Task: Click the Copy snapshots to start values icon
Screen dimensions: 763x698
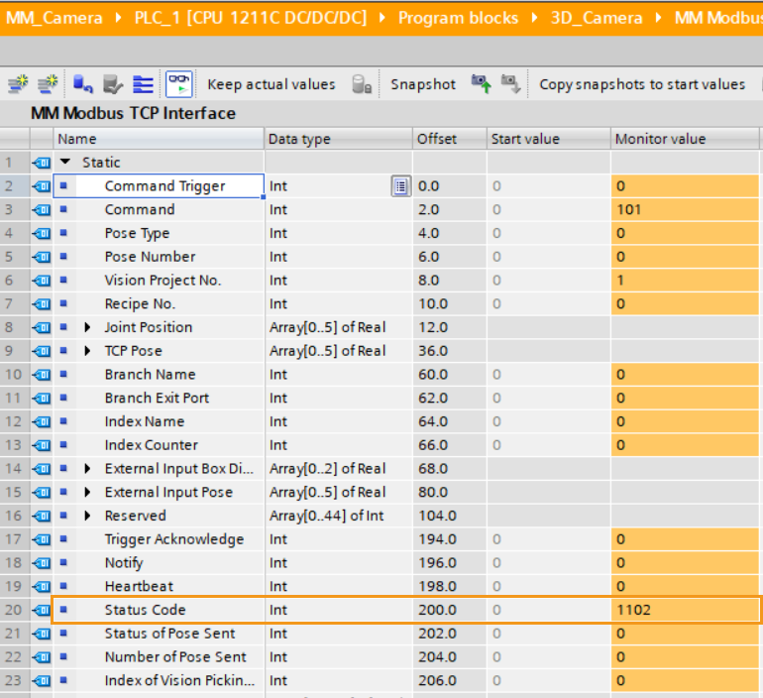Action: pyautogui.click(x=481, y=84)
